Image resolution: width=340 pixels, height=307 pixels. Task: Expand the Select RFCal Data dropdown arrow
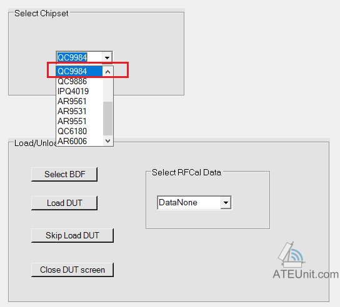coord(226,203)
